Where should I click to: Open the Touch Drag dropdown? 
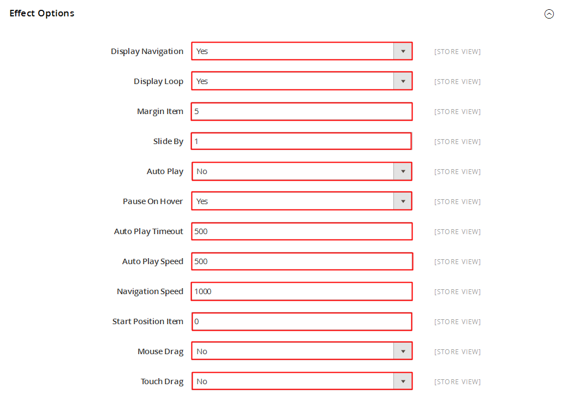click(x=302, y=381)
